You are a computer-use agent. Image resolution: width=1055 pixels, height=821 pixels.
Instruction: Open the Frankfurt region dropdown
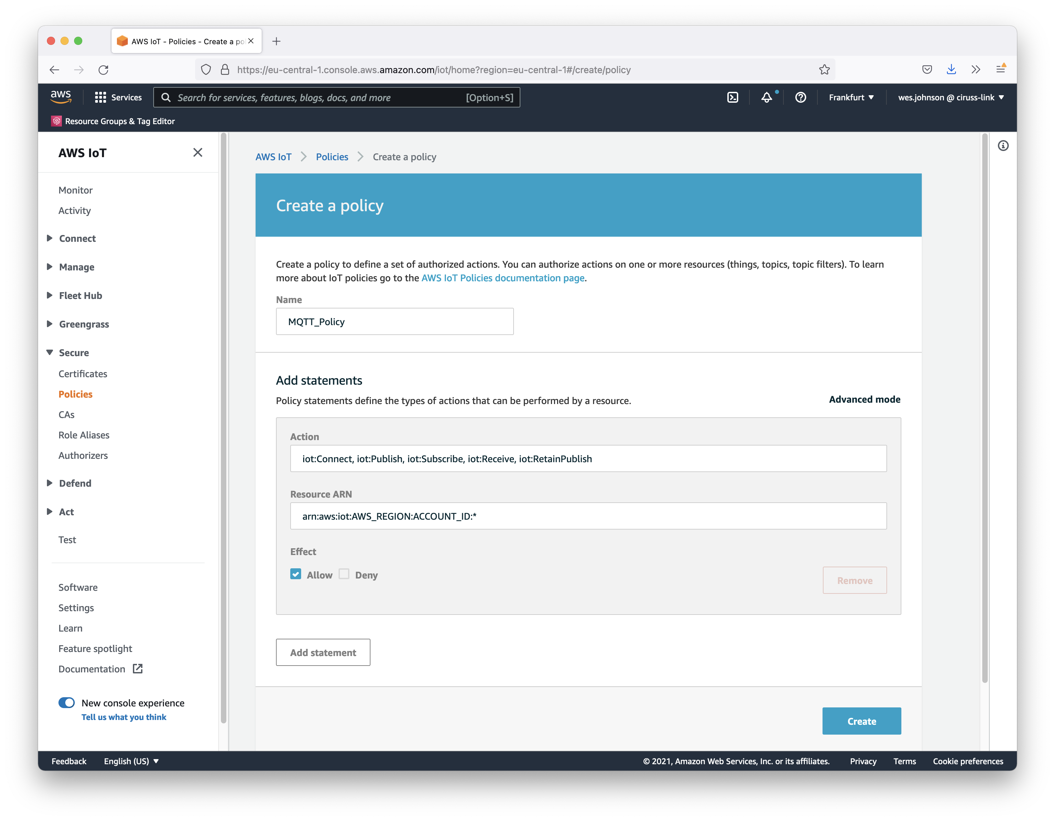click(851, 98)
